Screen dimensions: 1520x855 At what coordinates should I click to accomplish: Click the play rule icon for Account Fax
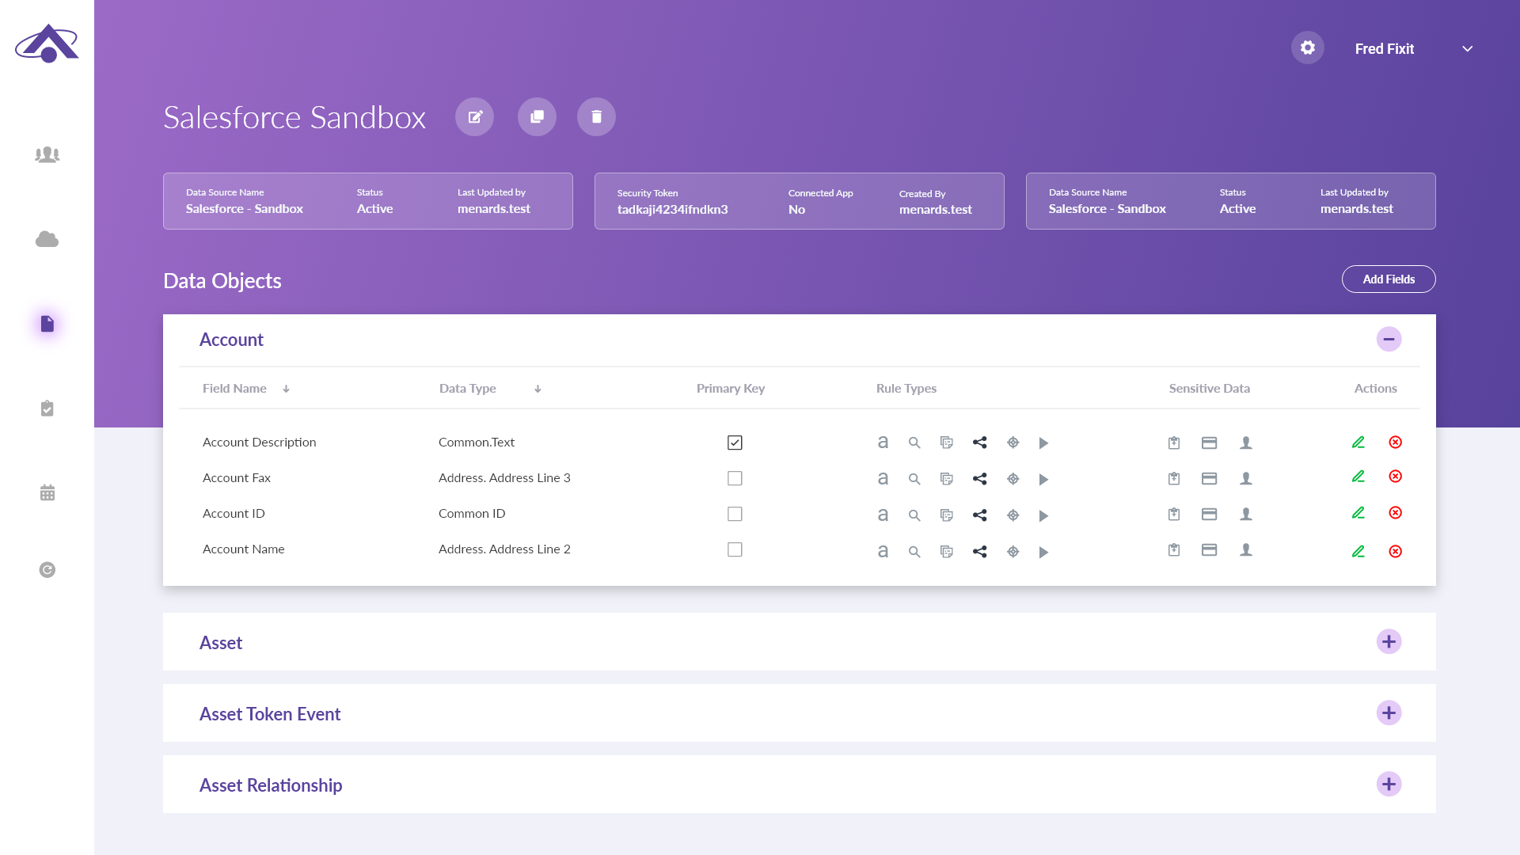[x=1043, y=479]
